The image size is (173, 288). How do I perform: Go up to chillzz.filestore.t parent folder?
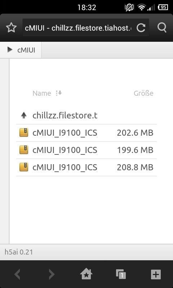pyautogui.click(x=86, y=116)
